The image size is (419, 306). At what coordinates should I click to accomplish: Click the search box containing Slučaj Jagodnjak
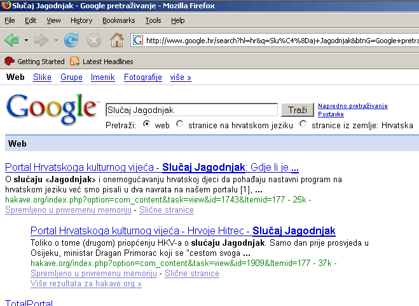pyautogui.click(x=191, y=110)
